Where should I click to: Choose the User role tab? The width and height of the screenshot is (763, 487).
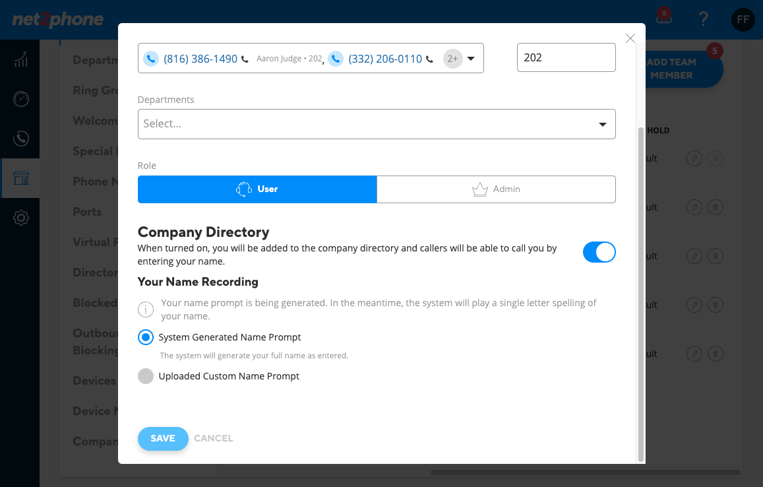coord(257,189)
